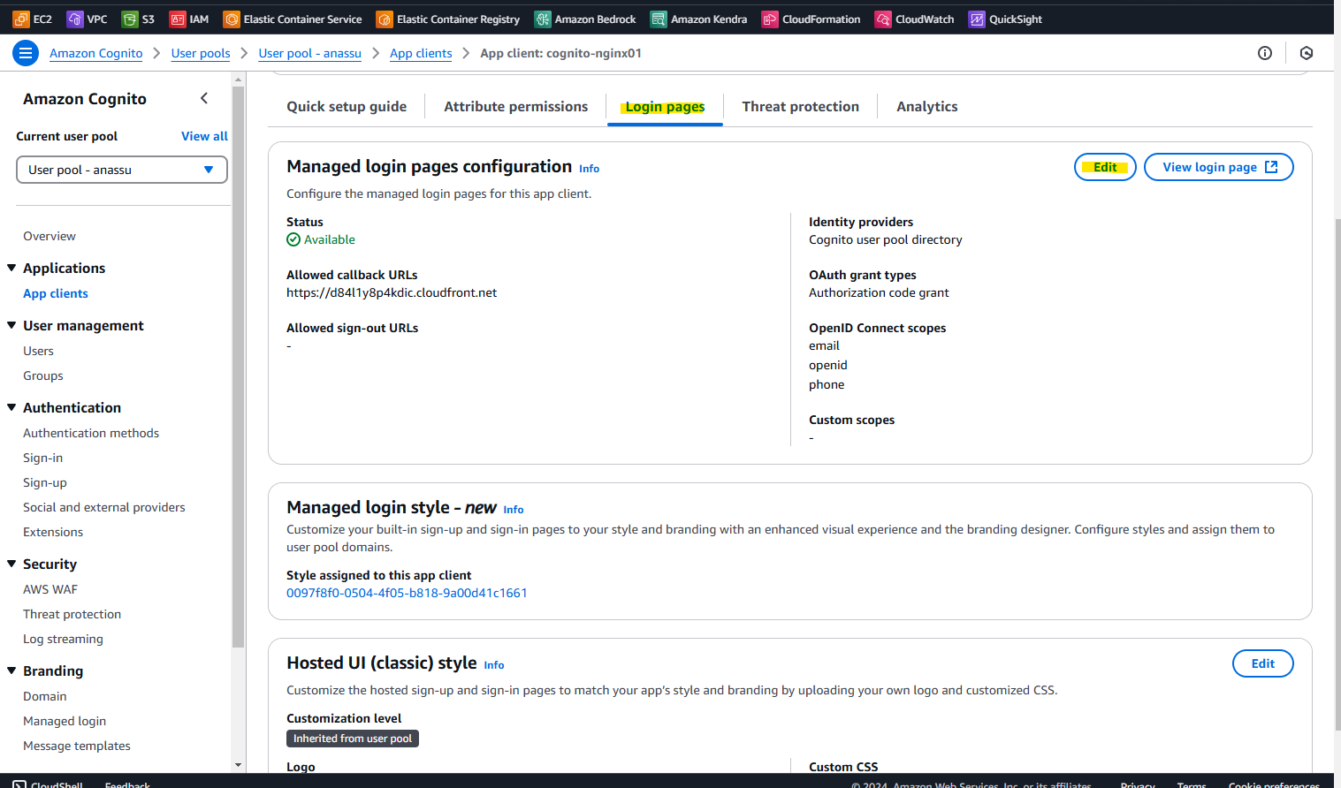
Task: Collapse the Amazon Cognito sidebar
Action: (204, 98)
